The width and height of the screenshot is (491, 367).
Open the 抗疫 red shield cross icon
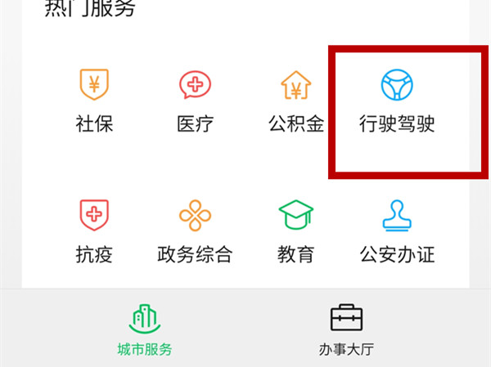coord(94,215)
